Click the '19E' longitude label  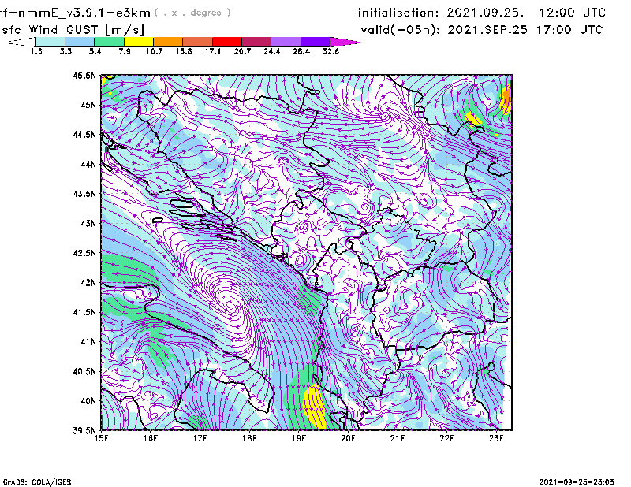click(299, 438)
